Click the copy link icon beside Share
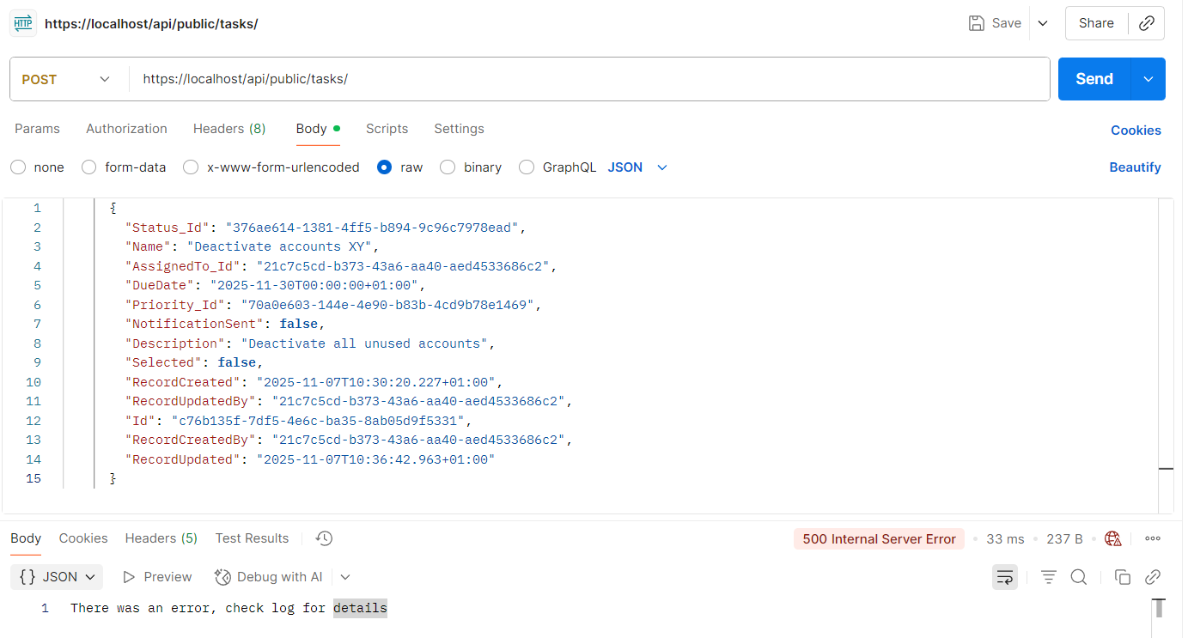1188x638 pixels. click(x=1146, y=23)
